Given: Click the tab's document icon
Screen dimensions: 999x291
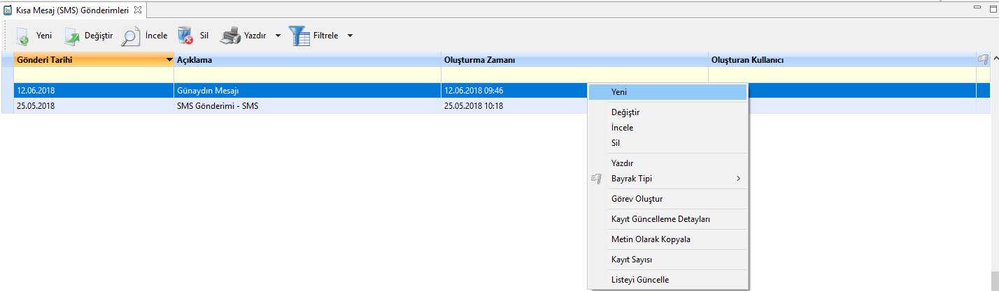Looking at the screenshot, I should coord(8,10).
